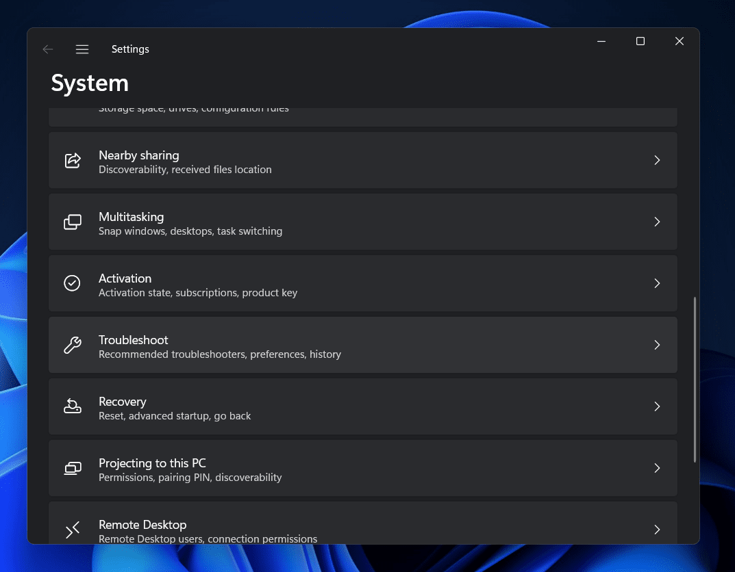
Task: Expand Multitasking using the right chevron
Action: tap(656, 222)
